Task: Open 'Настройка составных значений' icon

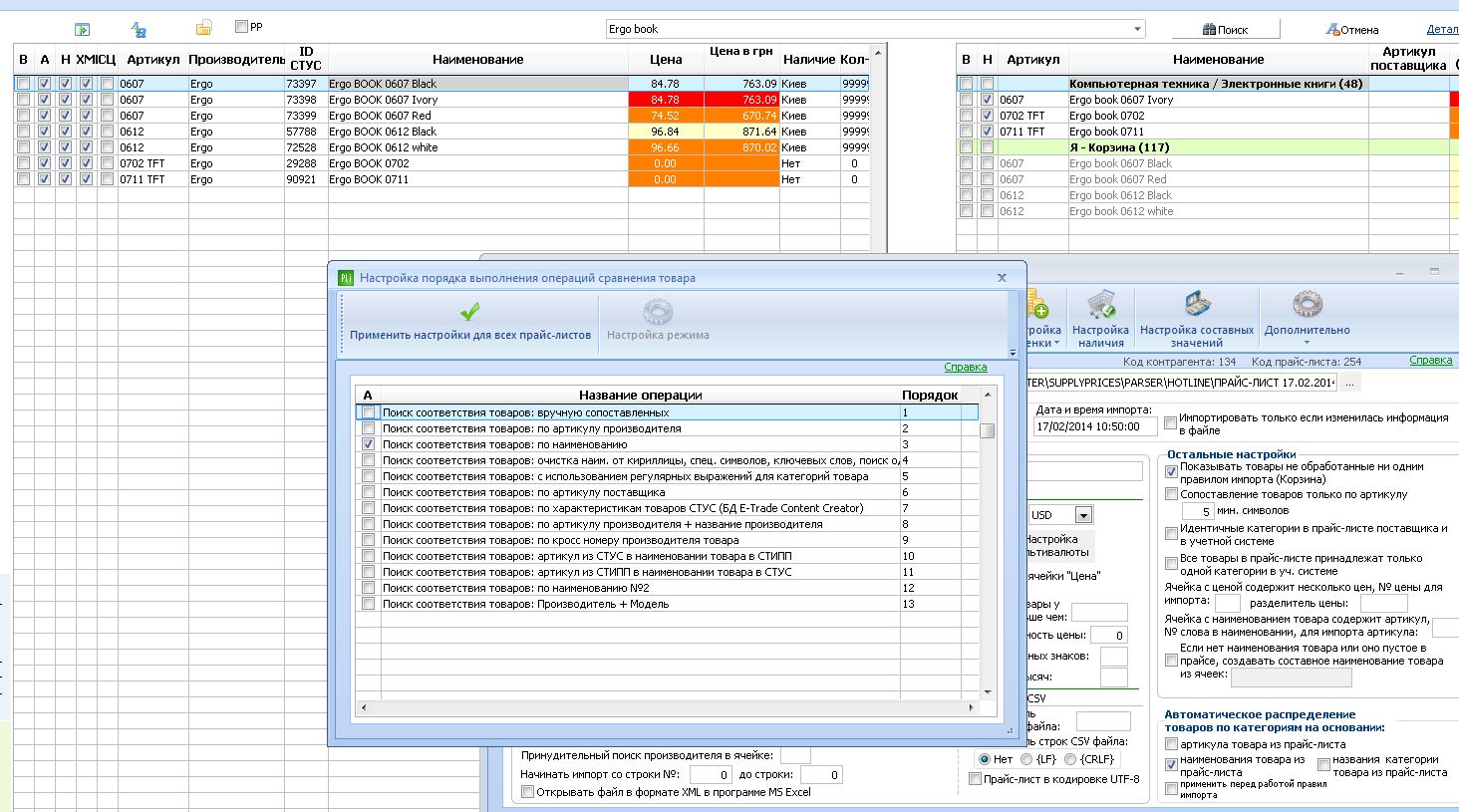Action: (x=1197, y=305)
